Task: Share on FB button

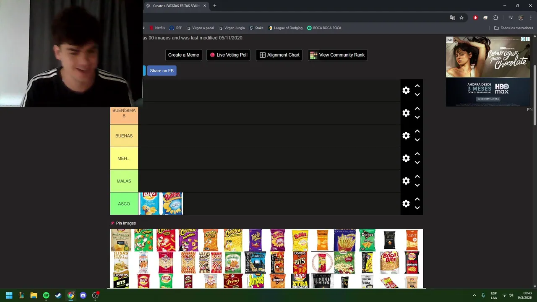Action: [162, 70]
